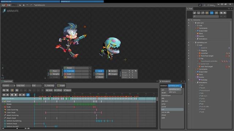This screenshot has width=234, height=131.
Task: Jump to the last frame of the animation
Action: (x=24, y=95)
